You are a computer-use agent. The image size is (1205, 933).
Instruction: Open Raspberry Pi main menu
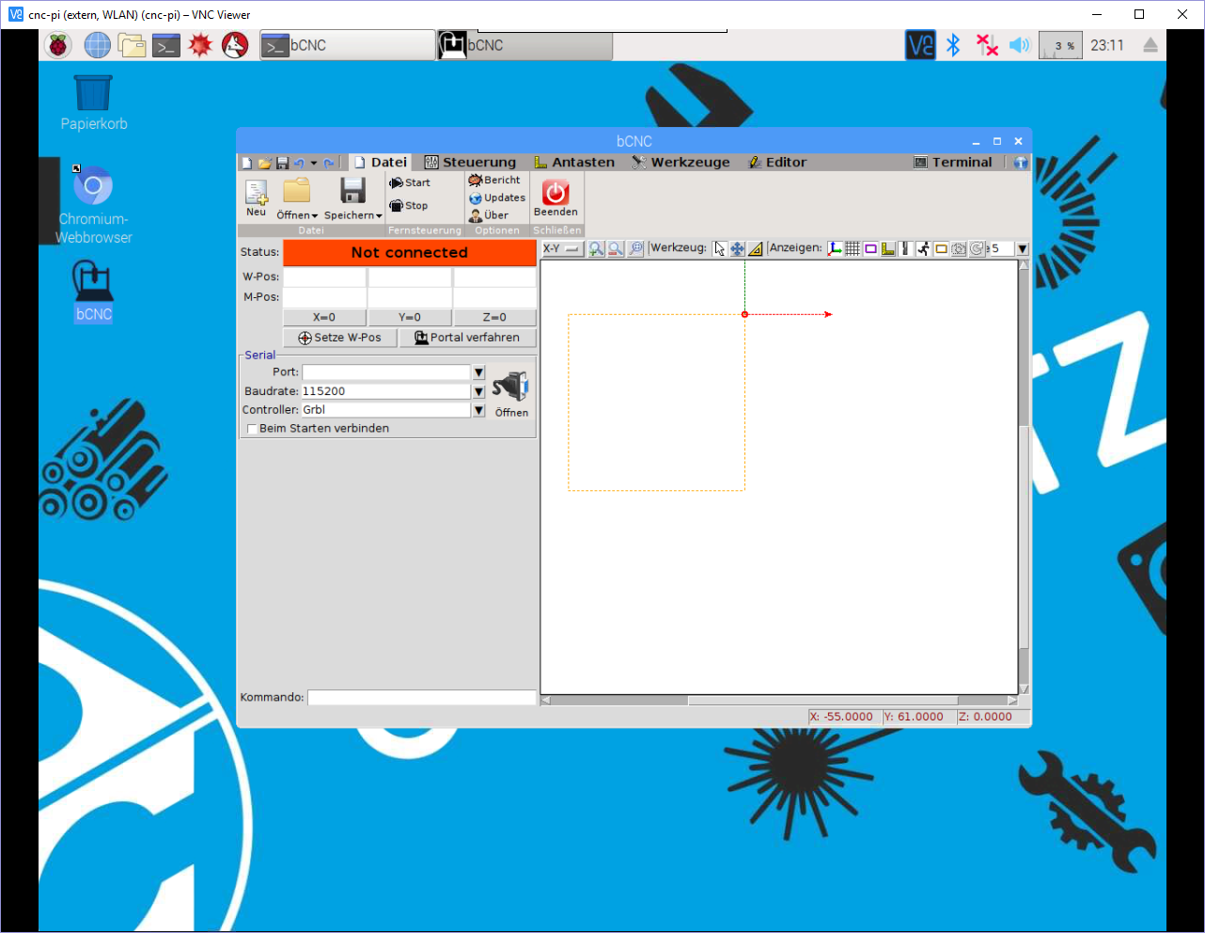[x=58, y=44]
